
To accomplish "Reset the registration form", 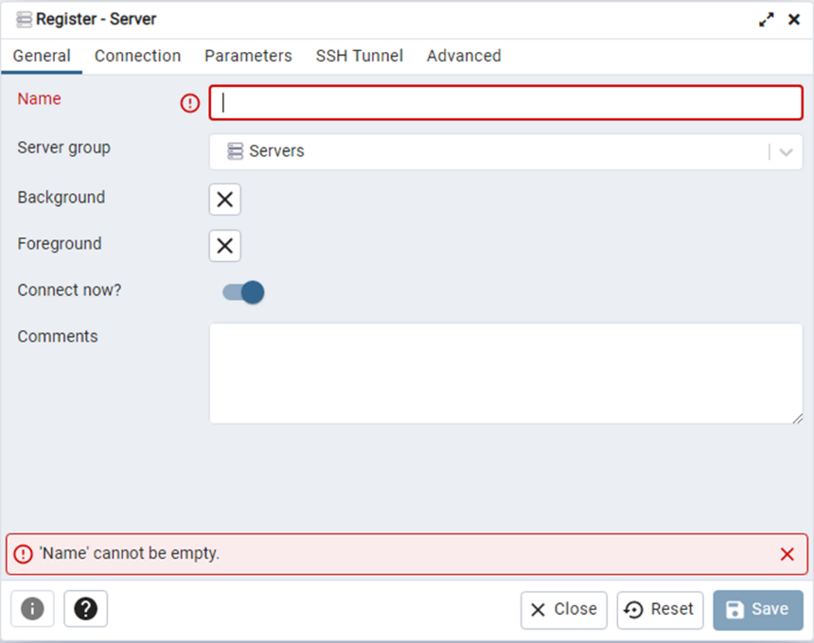I will [660, 610].
